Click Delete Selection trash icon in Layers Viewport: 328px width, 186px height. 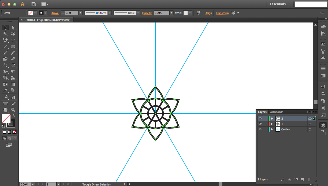tap(309, 180)
